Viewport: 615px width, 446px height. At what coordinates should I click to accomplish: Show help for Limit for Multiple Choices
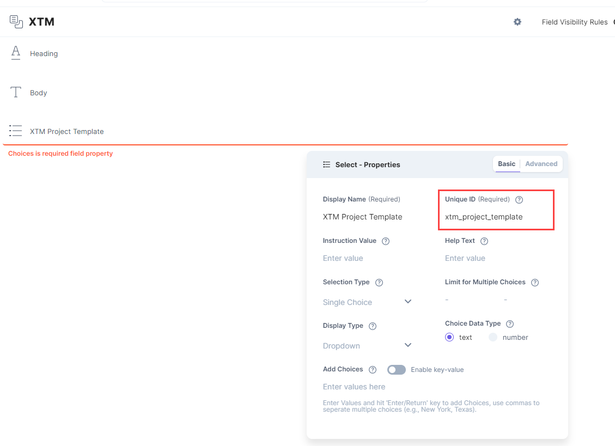[534, 283]
